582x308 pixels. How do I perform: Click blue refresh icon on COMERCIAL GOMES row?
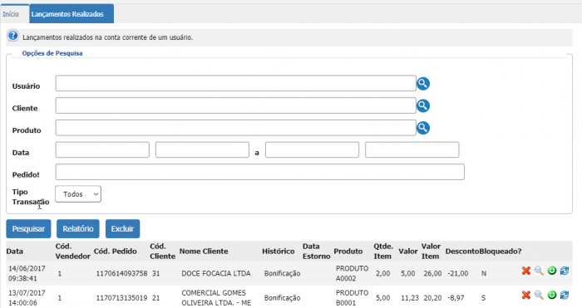pyautogui.click(x=565, y=295)
